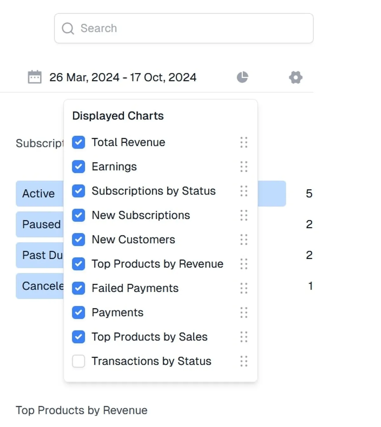This screenshot has width=381, height=427.
Task: Click the Total Revenue label
Action: 129,142
